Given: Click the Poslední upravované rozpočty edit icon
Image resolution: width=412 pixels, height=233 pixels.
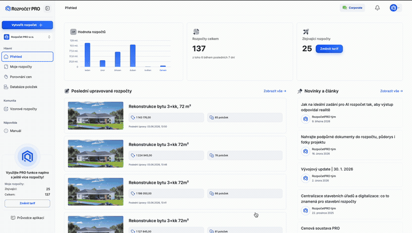Looking at the screenshot, I should (x=67, y=91).
